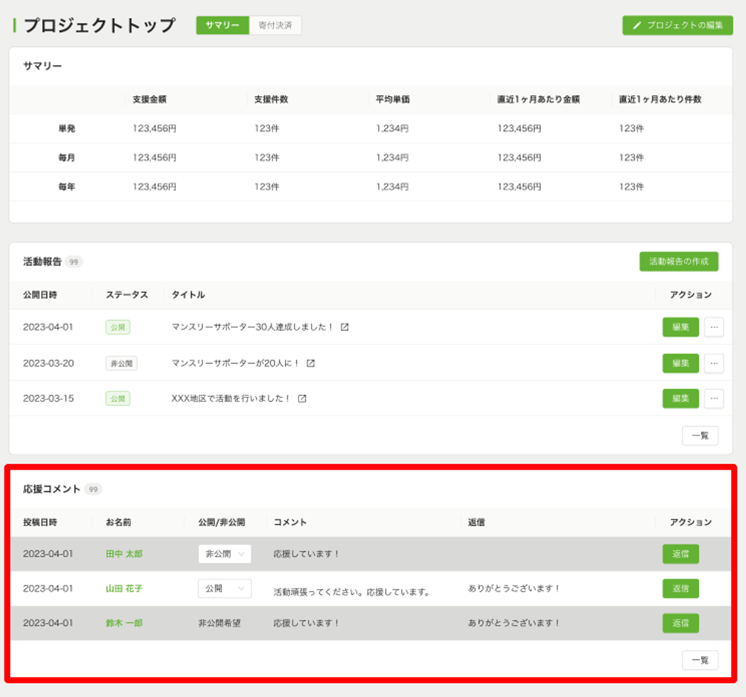Image resolution: width=746 pixels, height=697 pixels.
Task: Reply to 田中 太郎's comment
Action: point(680,554)
